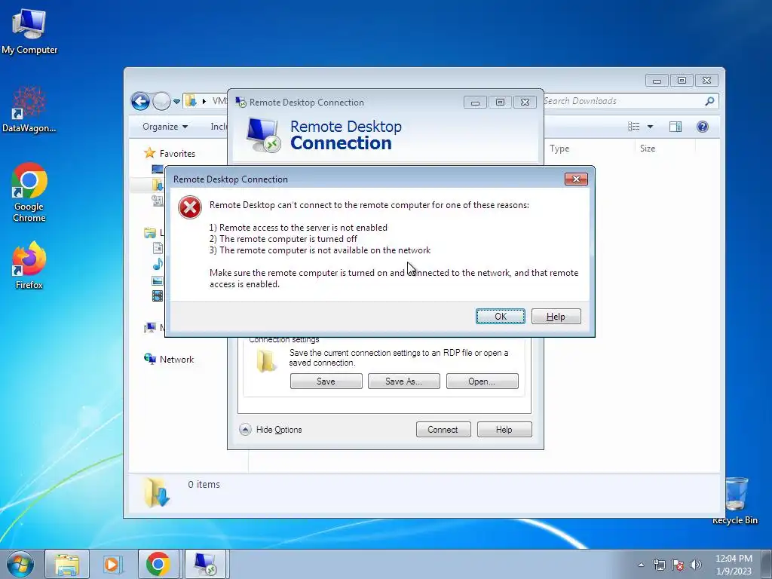
Task: Click the Action Center flag icon
Action: click(678, 565)
